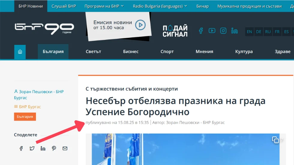Switch language to EN
The width and height of the screenshot is (294, 165).
(249, 32)
